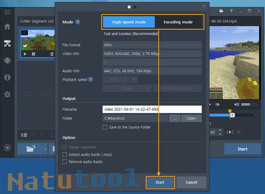This screenshot has height=194, width=265.
Task: Go to the Home icon in sidebar
Action: (x=7, y=27)
